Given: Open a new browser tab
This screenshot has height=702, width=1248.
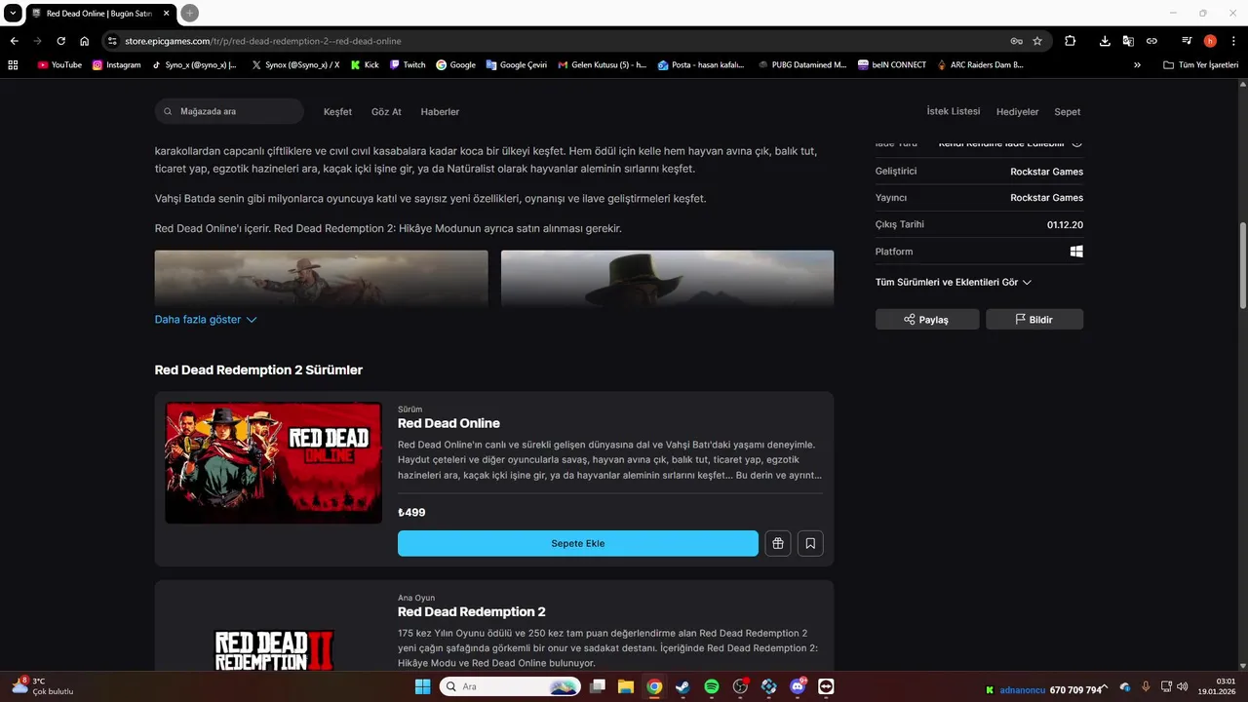Looking at the screenshot, I should 190,13.
